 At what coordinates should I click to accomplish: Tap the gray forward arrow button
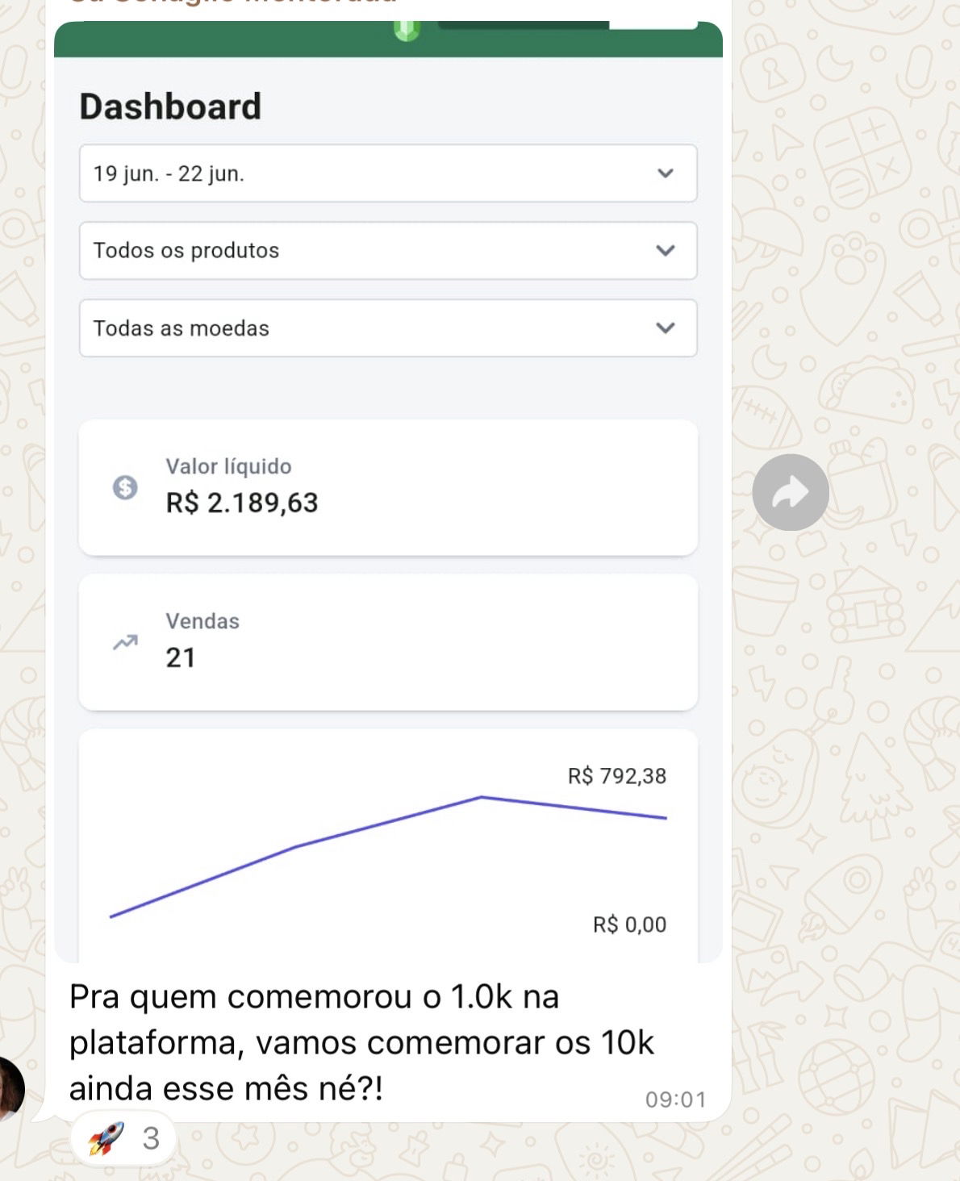791,492
